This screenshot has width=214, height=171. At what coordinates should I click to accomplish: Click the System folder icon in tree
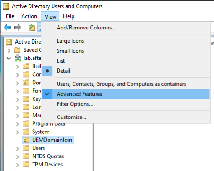(x=26, y=132)
